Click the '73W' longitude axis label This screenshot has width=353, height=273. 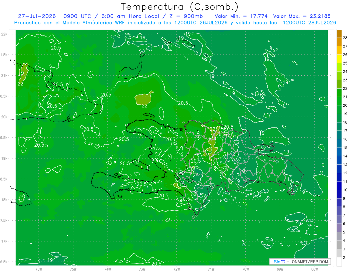point(142,269)
